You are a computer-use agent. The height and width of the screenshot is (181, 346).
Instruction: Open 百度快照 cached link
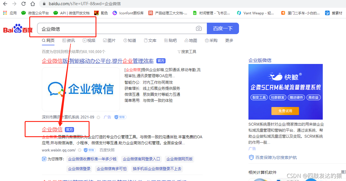tap(107, 150)
